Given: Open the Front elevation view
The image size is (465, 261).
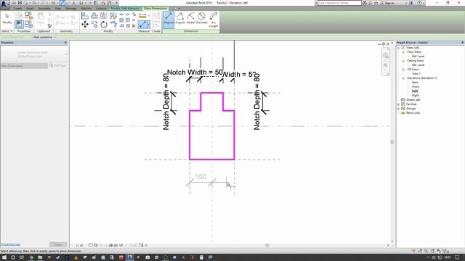Looking at the screenshot, I should pyautogui.click(x=416, y=87).
